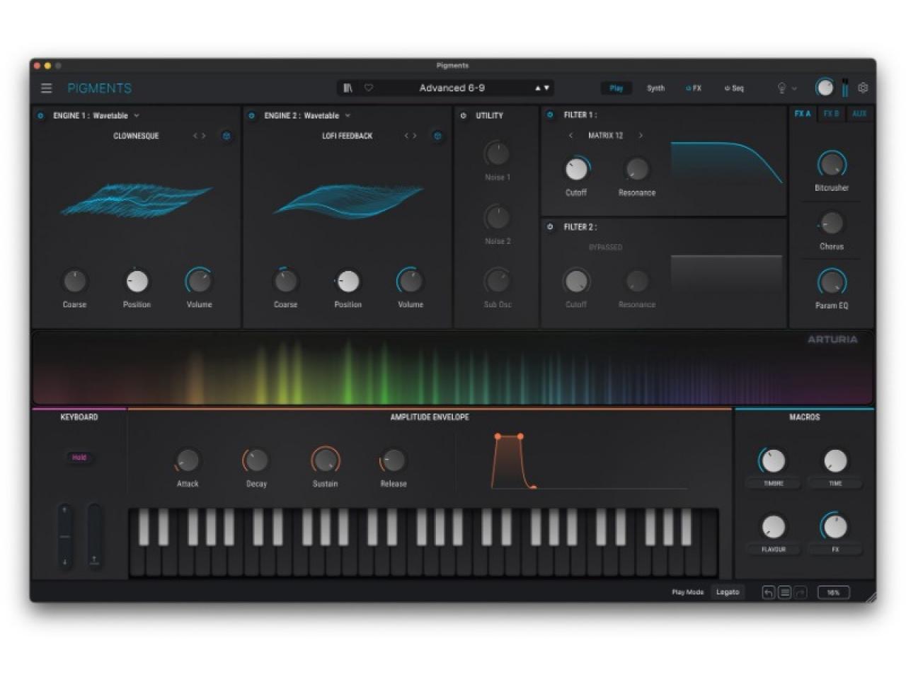The width and height of the screenshot is (906, 679).
Task: Click Engine 2 wavetable settings icon beside Lofi Feedback
Action: click(x=437, y=136)
